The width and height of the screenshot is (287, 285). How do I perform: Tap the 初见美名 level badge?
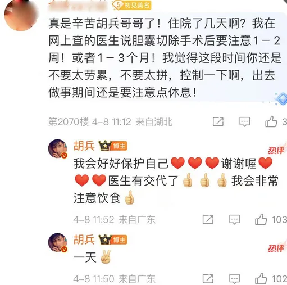131,5
